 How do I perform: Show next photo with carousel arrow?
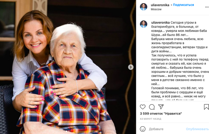click(131, 67)
